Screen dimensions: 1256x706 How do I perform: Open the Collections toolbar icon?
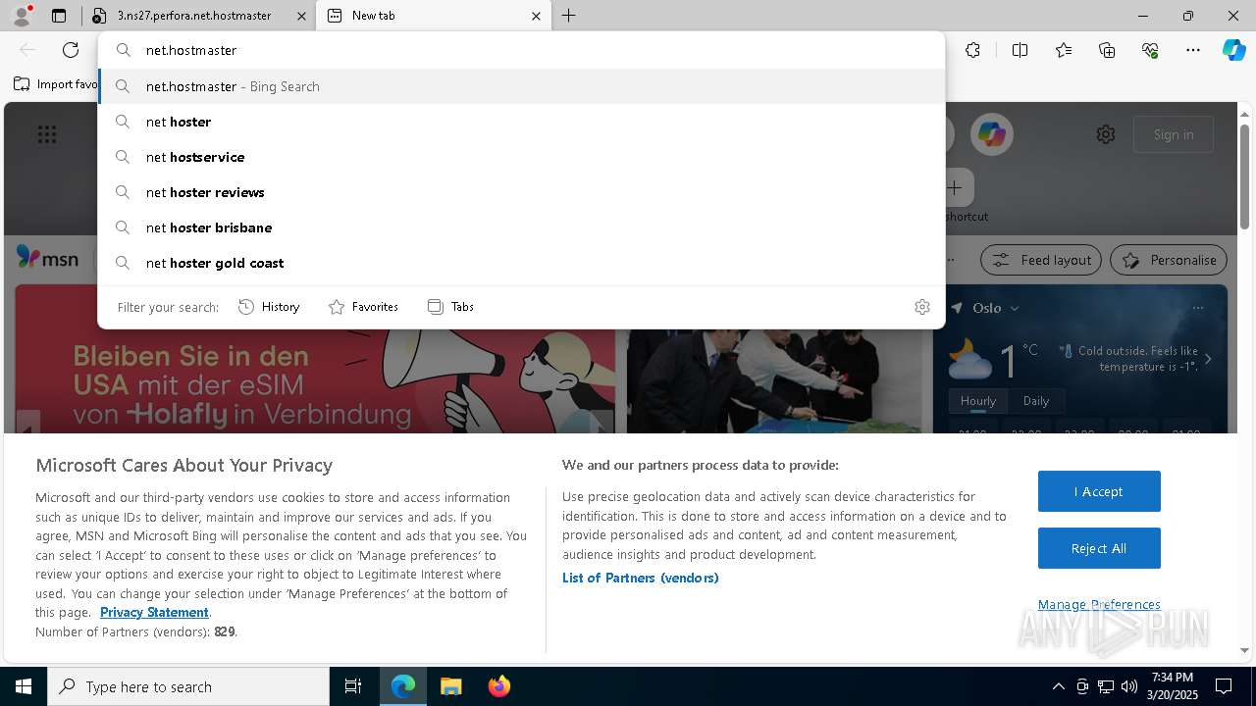1107,50
